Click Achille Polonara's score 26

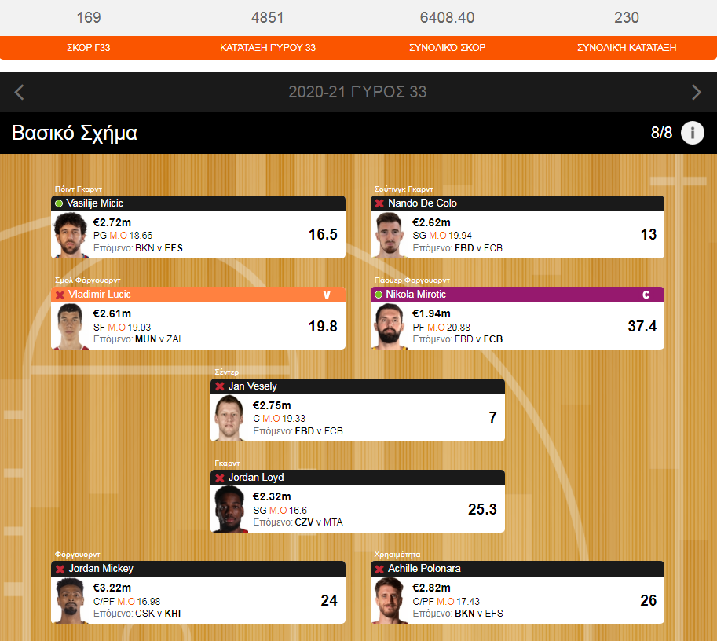648,600
